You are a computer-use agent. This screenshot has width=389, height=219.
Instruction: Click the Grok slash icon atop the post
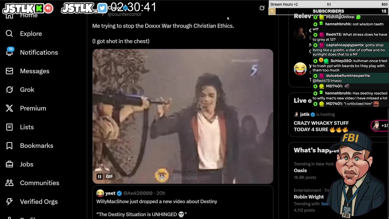coord(262,8)
